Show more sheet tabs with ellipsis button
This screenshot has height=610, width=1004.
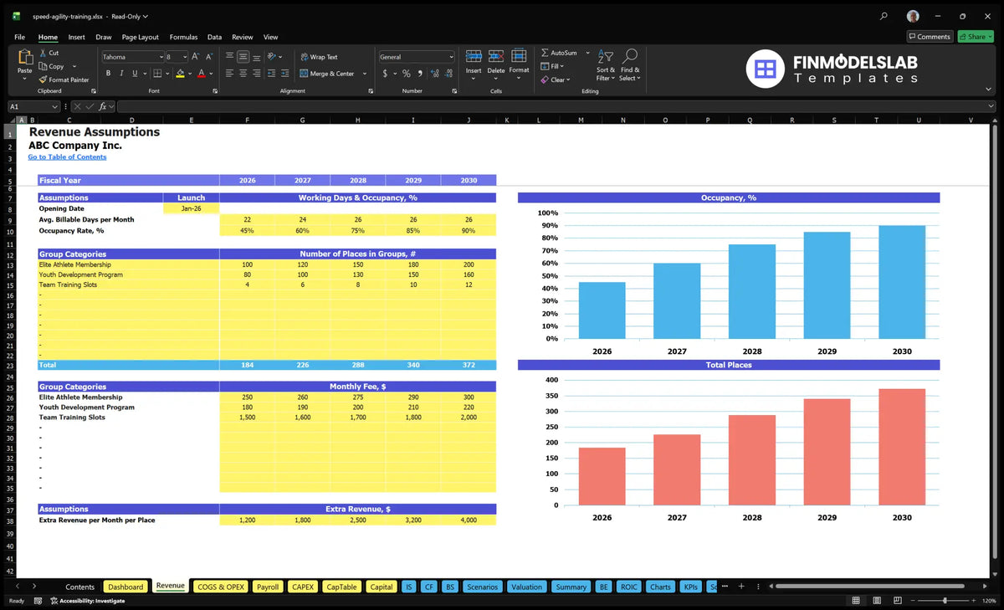click(x=725, y=587)
